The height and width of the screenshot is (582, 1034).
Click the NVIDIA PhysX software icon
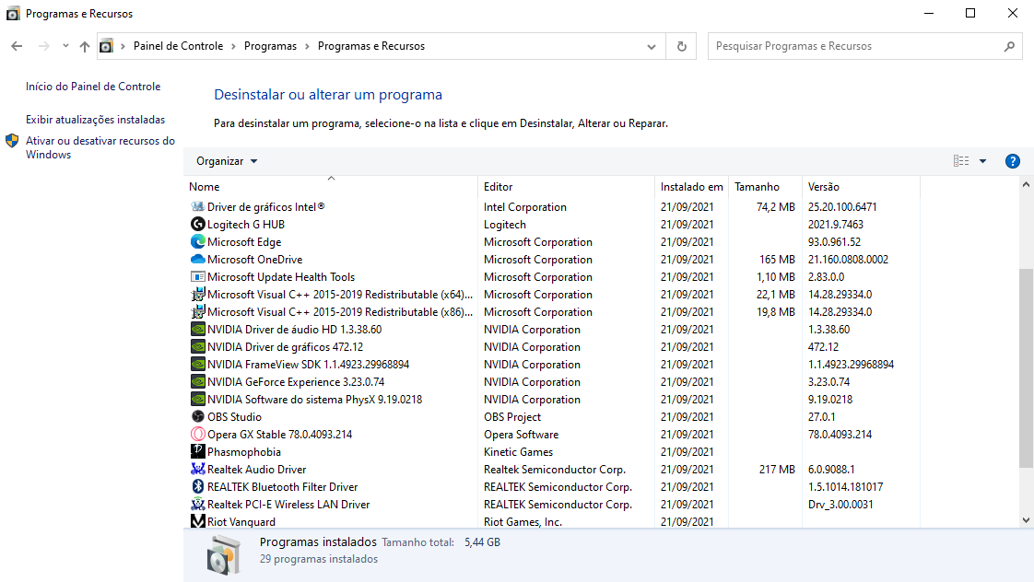click(197, 399)
